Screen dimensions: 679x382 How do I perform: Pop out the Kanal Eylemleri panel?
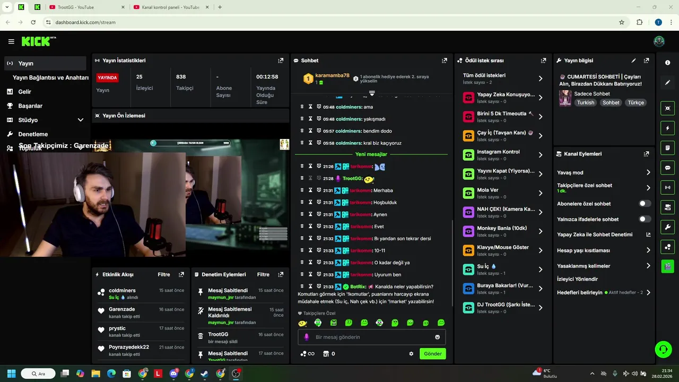[646, 154]
